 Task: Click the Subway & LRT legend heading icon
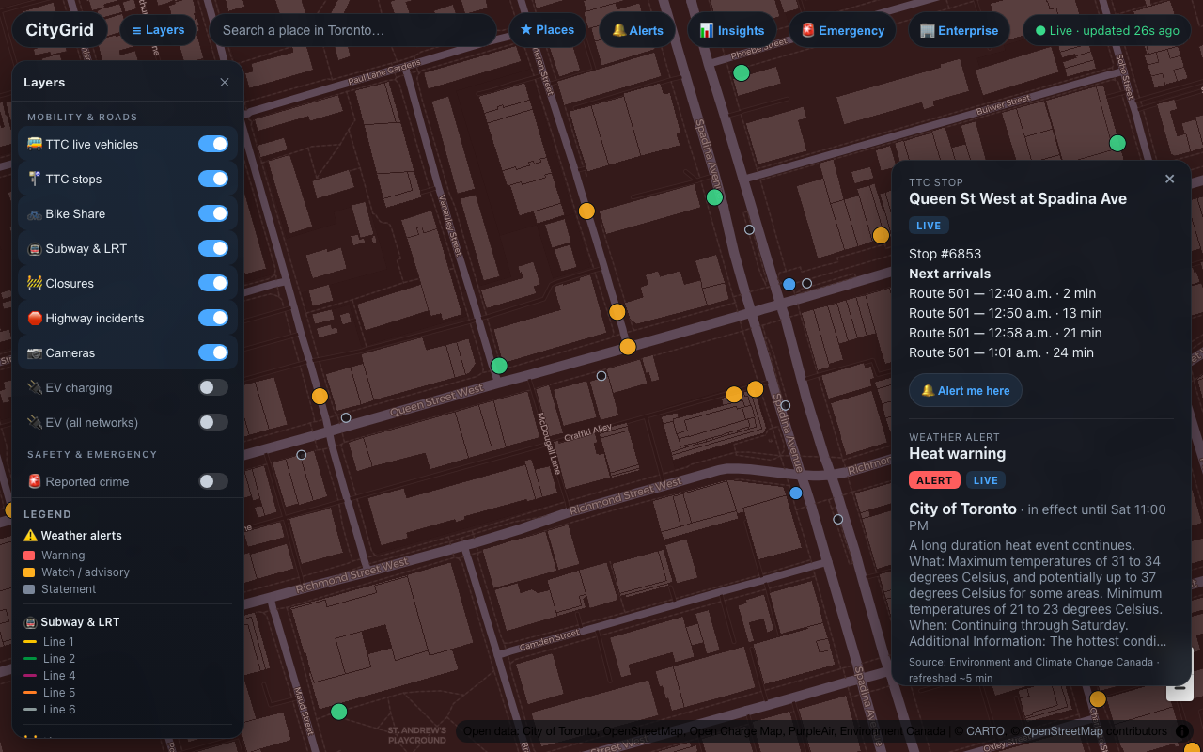click(31, 622)
